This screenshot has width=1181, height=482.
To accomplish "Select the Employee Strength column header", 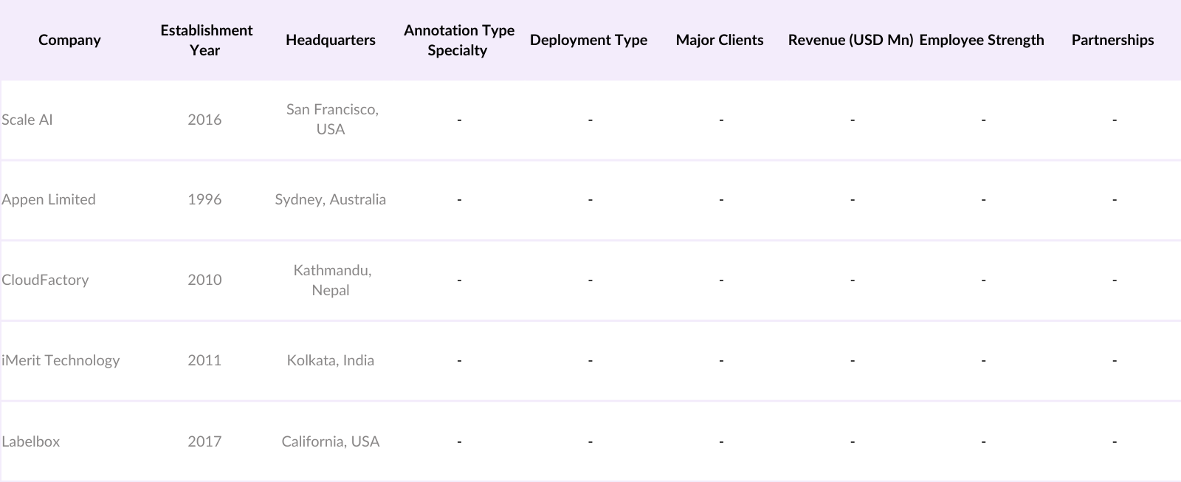I will click(x=981, y=40).
